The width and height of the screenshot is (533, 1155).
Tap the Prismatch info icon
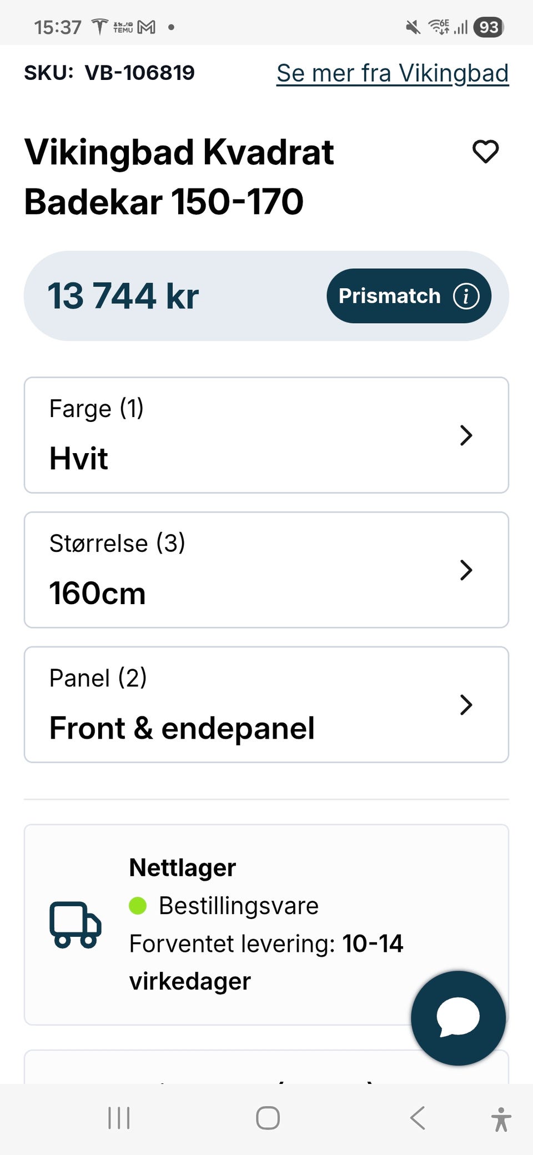[466, 296]
